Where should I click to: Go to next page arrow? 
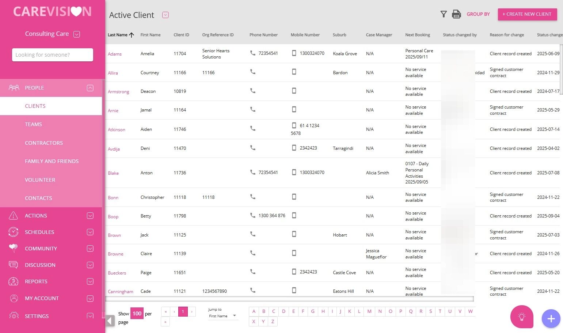tap(192, 311)
